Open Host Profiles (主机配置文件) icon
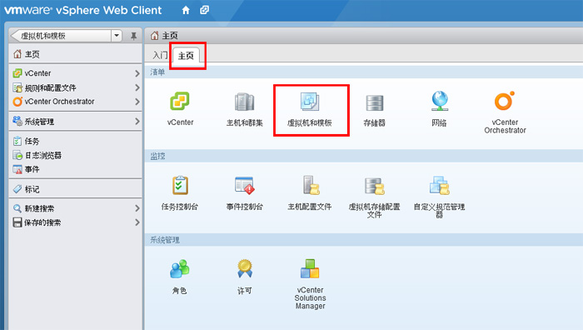The height and width of the screenshot is (330, 583). pos(311,185)
